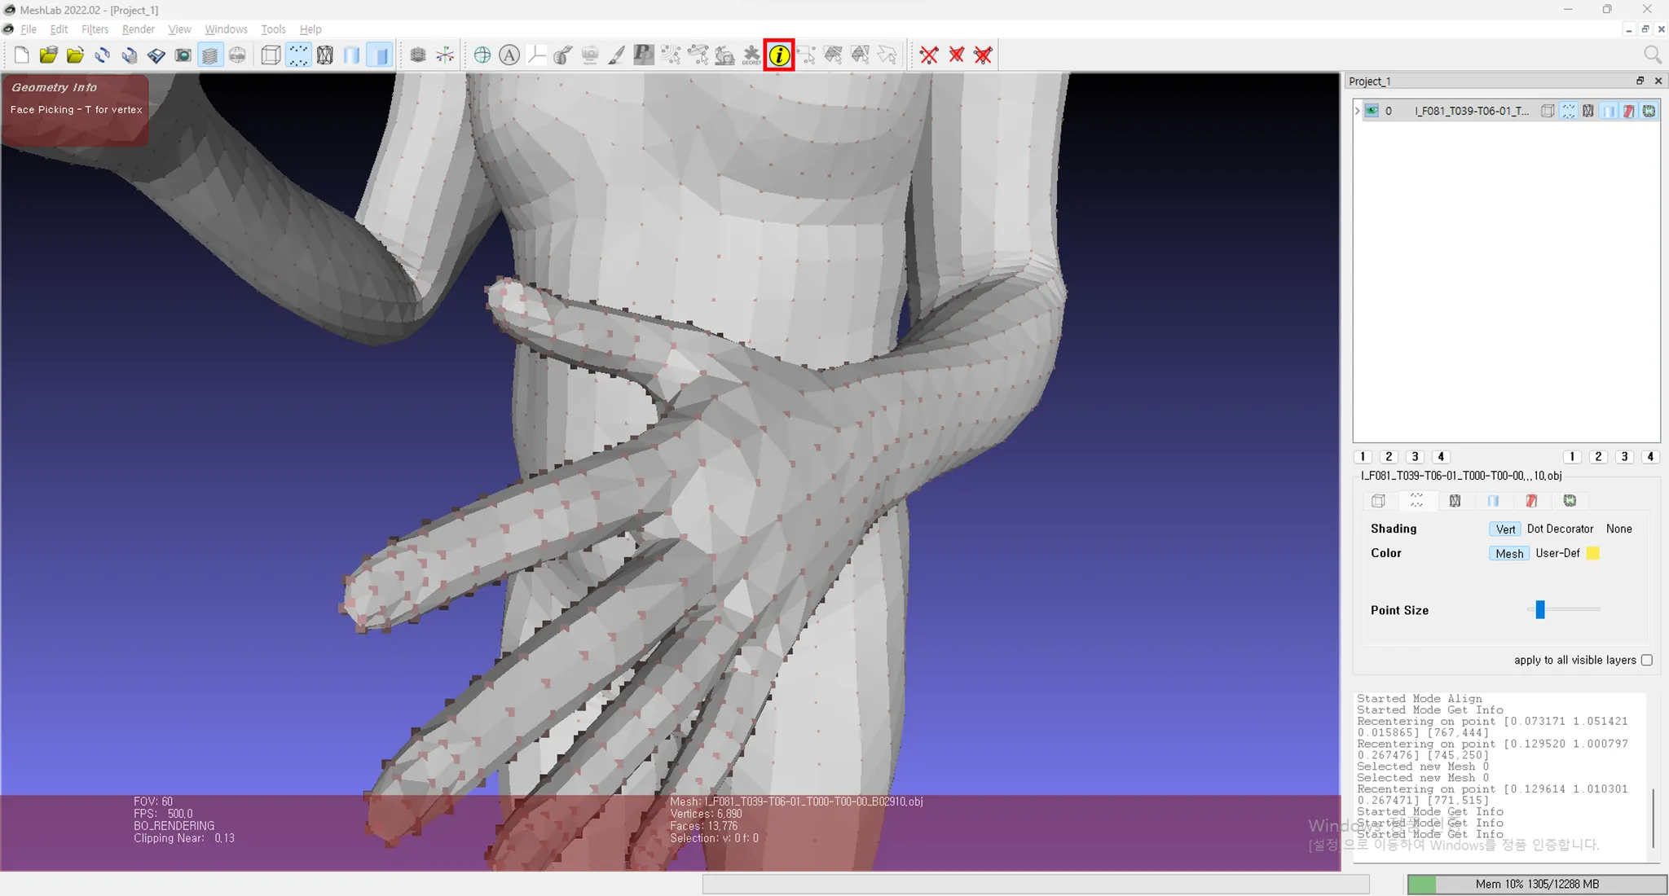Screen dimensions: 1669x896
Task: Click the Snapshot camera icon
Action: pos(183,55)
